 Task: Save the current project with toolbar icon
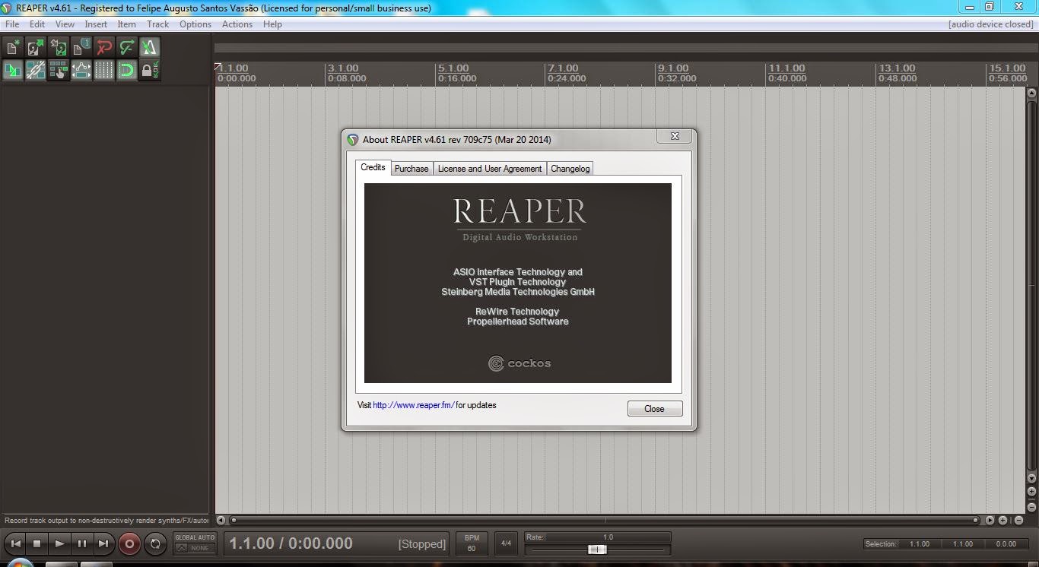59,47
